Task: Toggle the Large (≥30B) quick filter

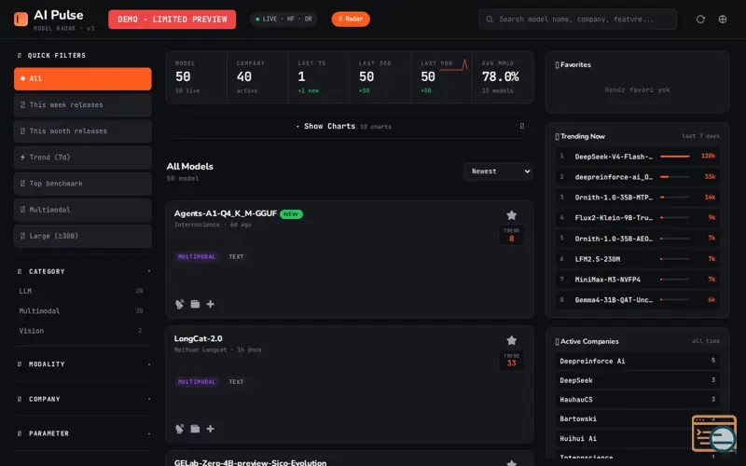Action: pos(83,236)
